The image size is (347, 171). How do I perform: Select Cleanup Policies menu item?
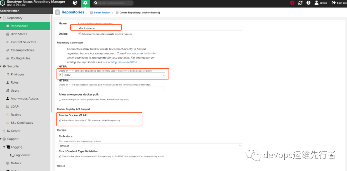tap(22, 50)
